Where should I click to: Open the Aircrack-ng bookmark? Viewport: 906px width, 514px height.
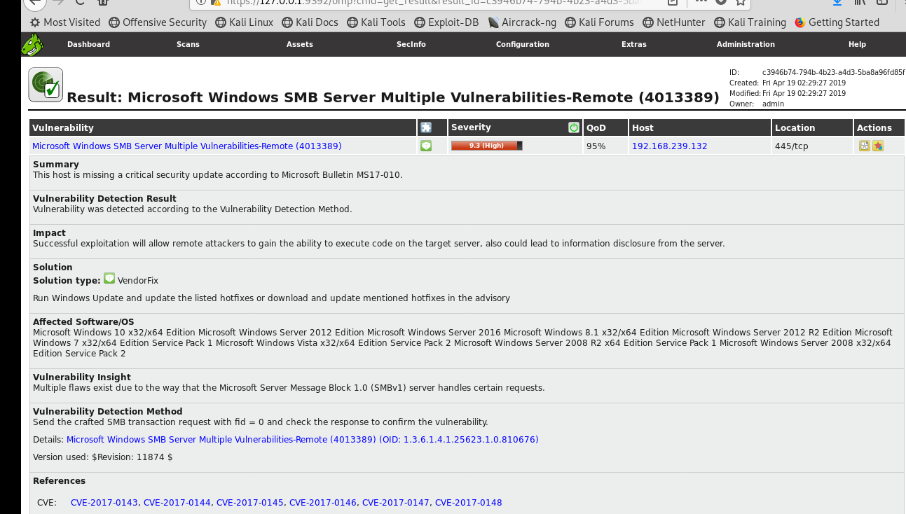pos(522,22)
